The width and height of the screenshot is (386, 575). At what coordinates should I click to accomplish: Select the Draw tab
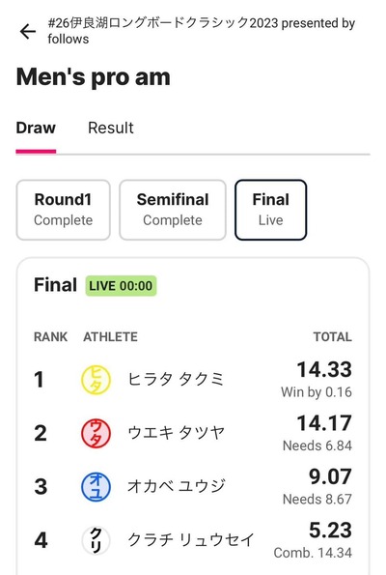pos(36,128)
